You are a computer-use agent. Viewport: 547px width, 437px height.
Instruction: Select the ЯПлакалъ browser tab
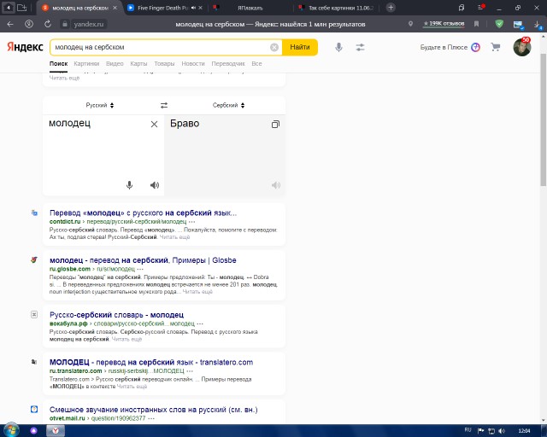click(x=250, y=8)
